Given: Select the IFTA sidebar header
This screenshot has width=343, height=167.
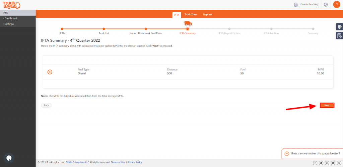Looking at the screenshot, I should point(18,13).
